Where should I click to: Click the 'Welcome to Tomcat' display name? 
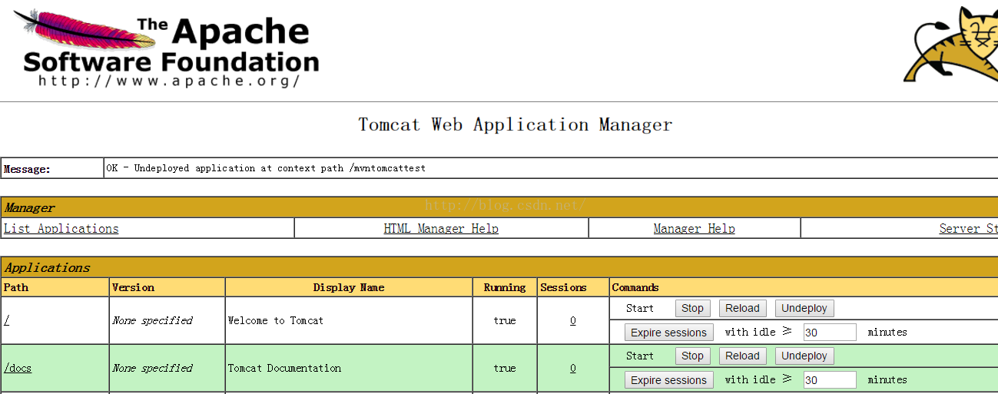coord(276,320)
